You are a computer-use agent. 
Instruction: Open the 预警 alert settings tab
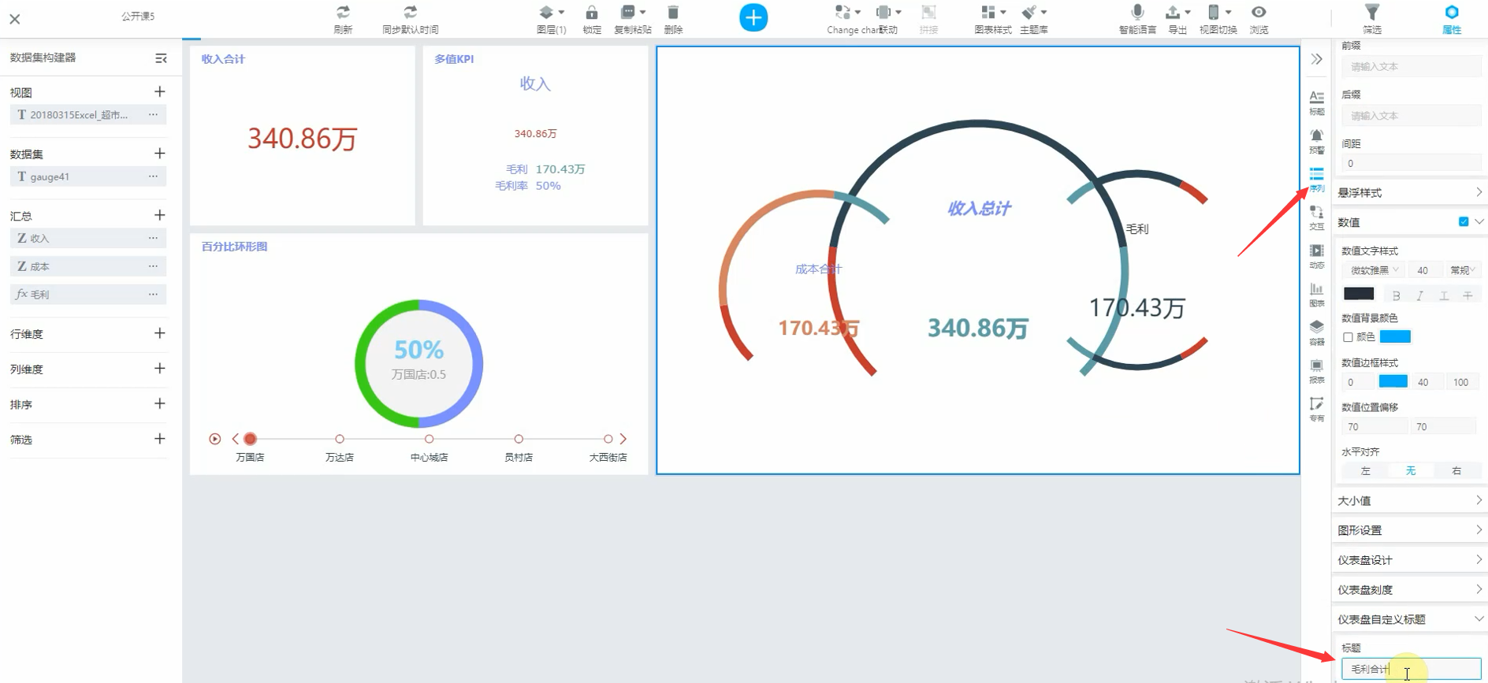pyautogui.click(x=1317, y=141)
